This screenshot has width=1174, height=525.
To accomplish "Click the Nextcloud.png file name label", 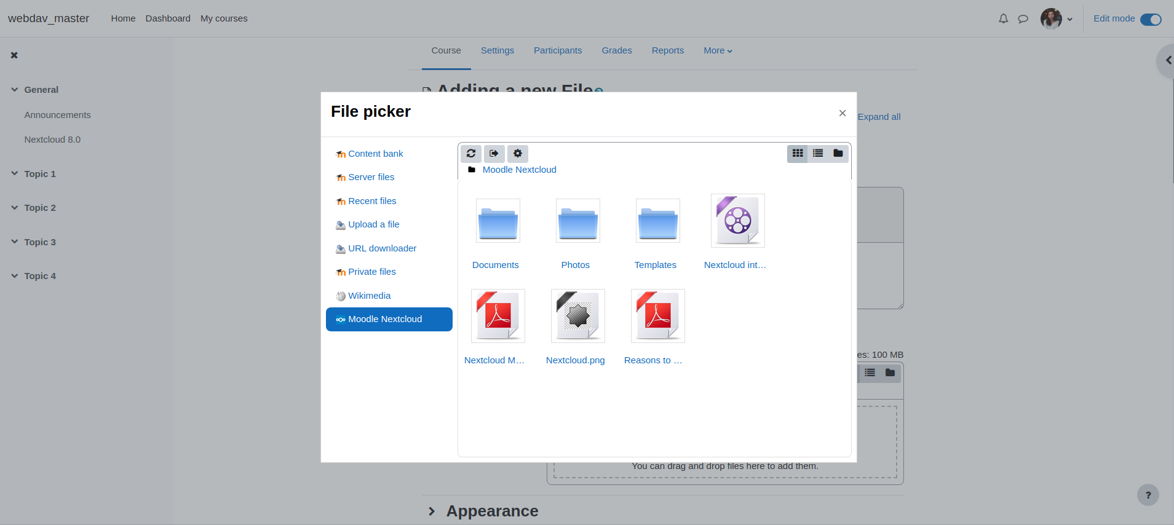I will click(x=576, y=360).
